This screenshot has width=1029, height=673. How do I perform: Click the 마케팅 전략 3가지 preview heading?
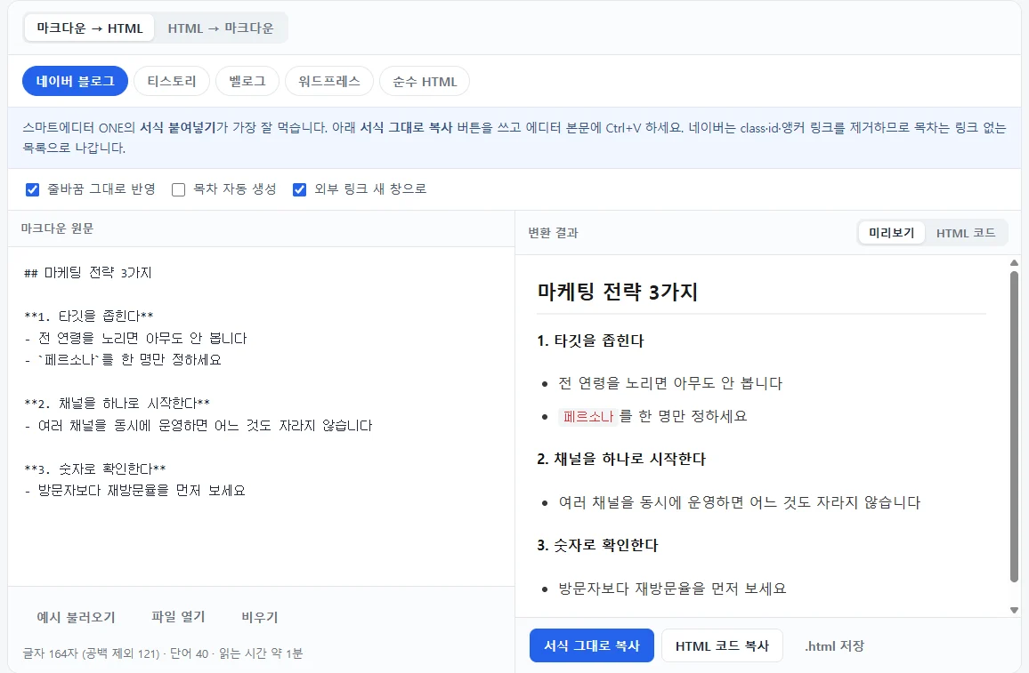click(x=617, y=292)
